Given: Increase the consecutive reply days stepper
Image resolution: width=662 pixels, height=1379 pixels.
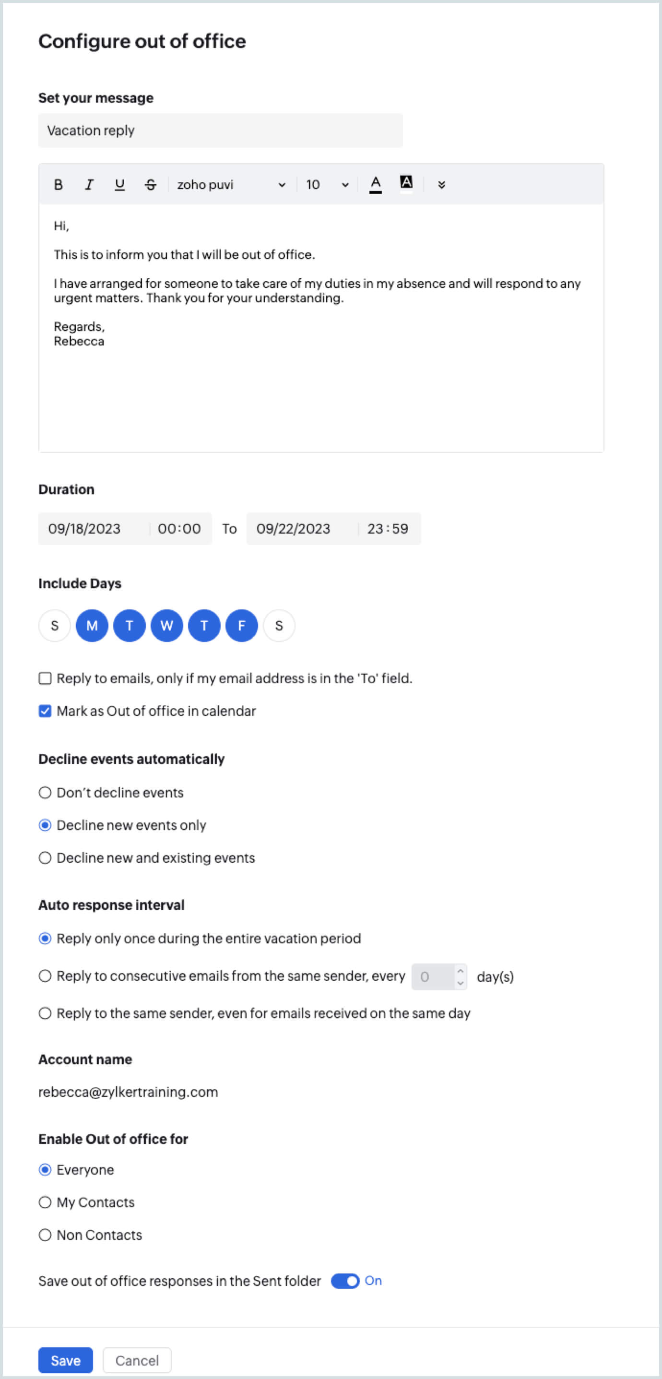Looking at the screenshot, I should point(460,971).
